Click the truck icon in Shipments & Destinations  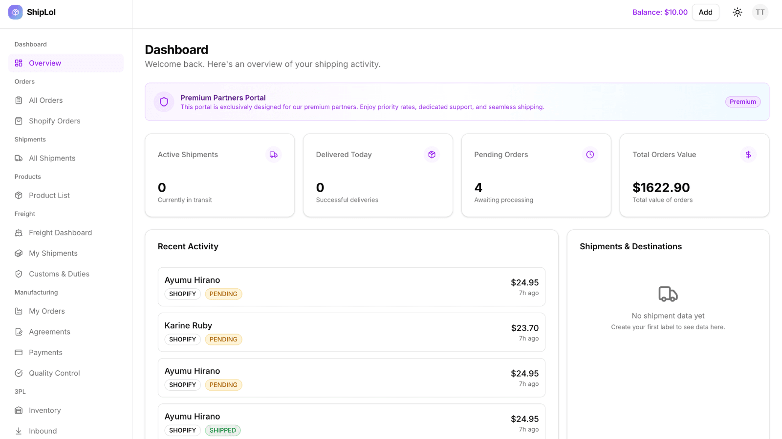pos(668,294)
